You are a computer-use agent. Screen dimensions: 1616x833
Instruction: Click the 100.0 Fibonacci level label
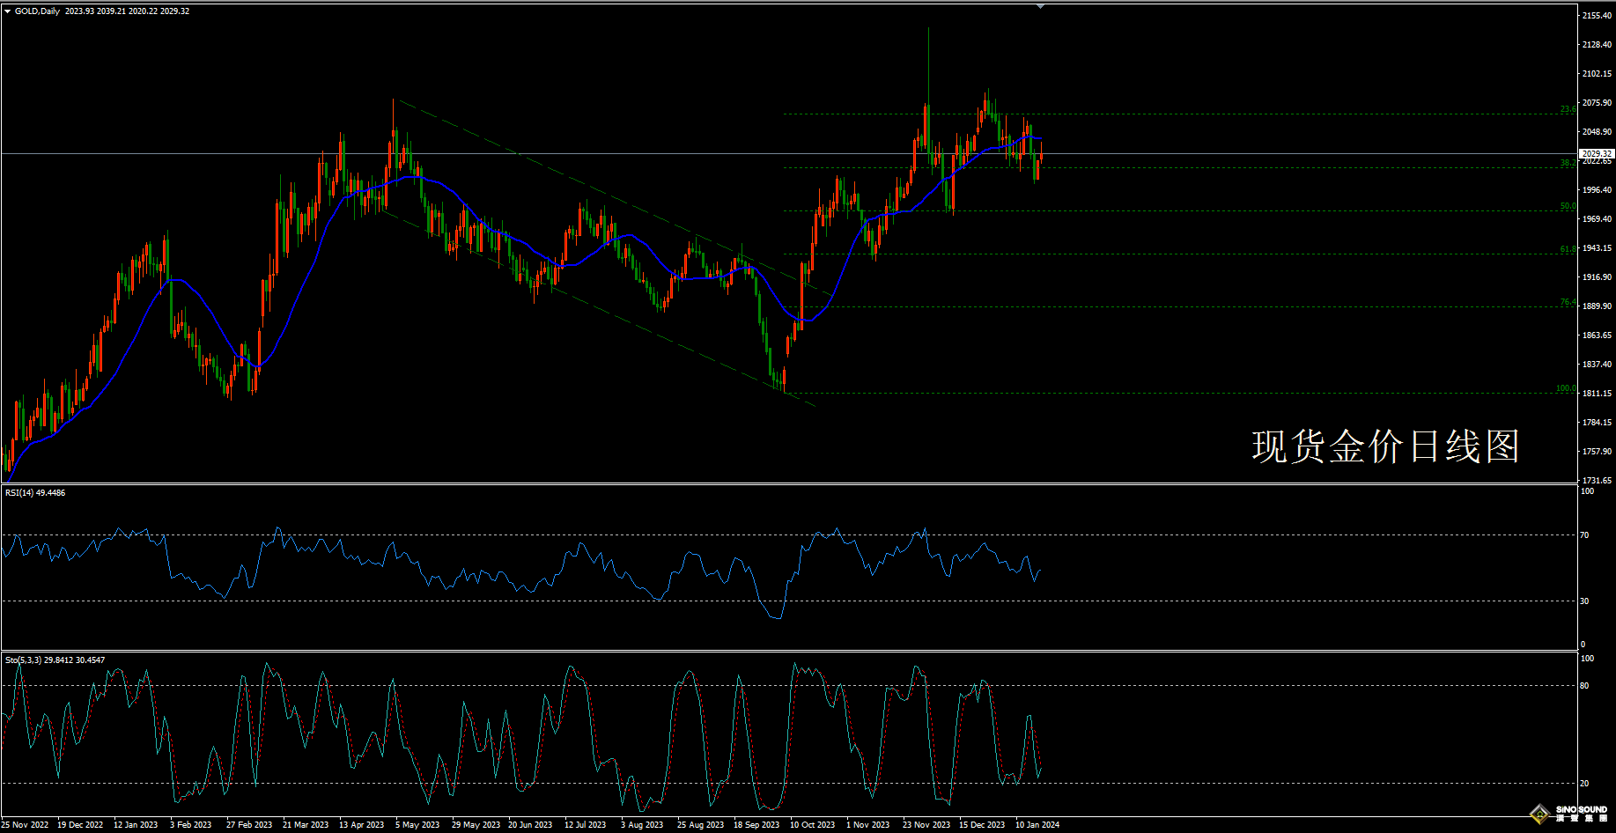point(1566,388)
